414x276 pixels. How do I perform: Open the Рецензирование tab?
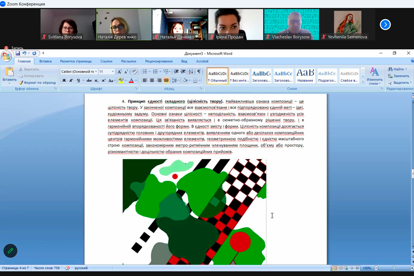(159, 61)
